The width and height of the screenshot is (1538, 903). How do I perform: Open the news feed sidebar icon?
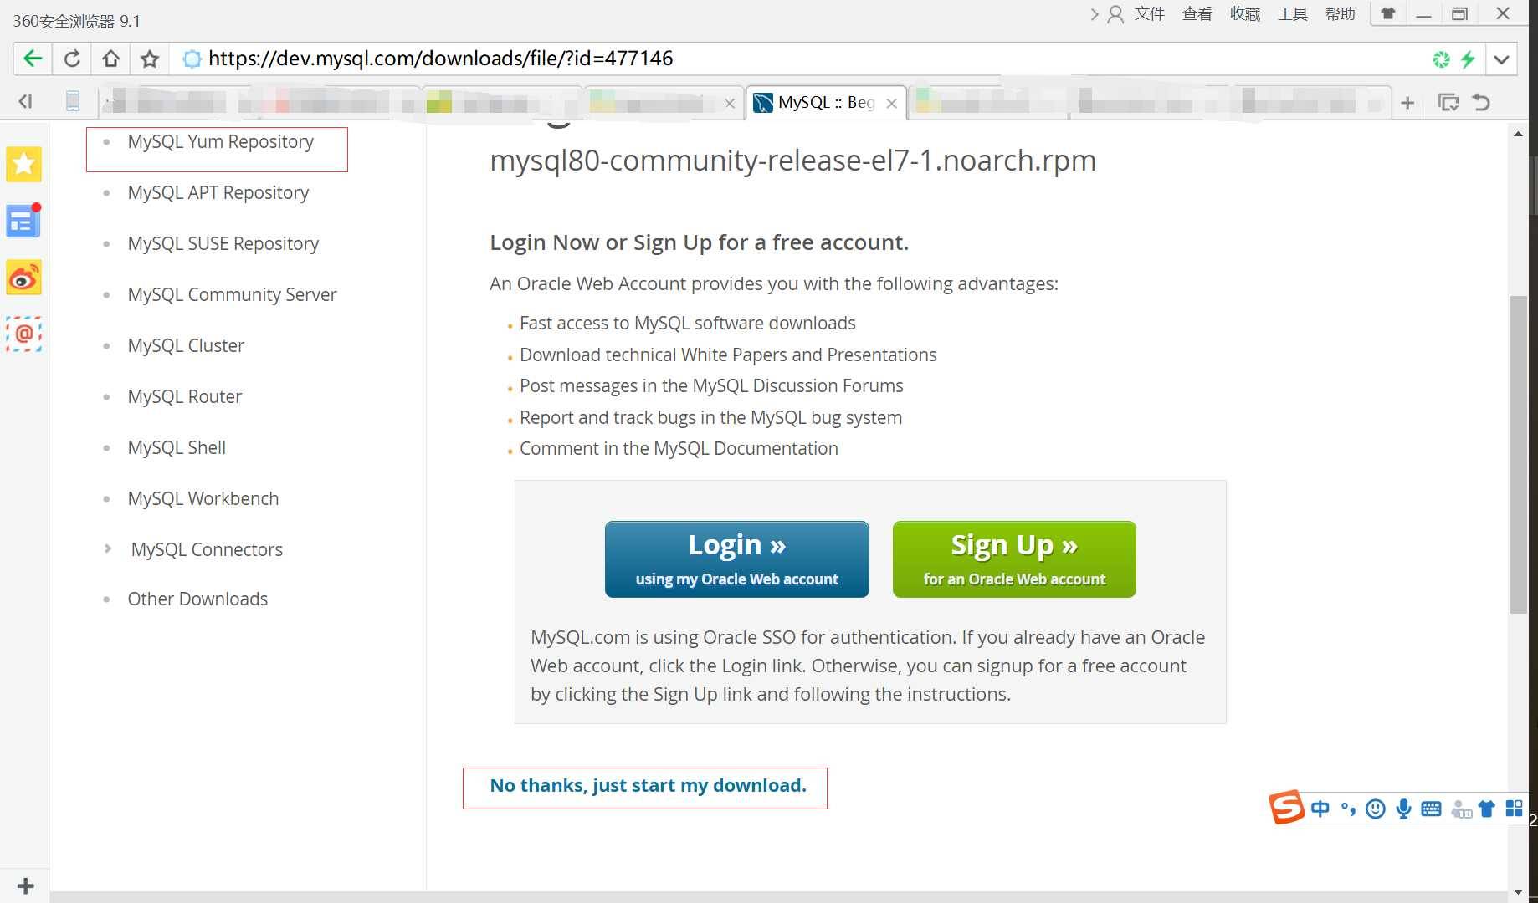(x=23, y=221)
